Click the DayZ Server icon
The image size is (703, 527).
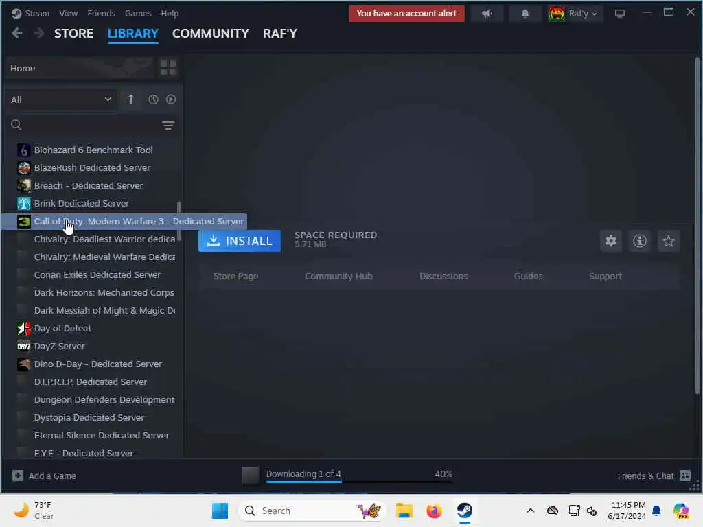[24, 347]
